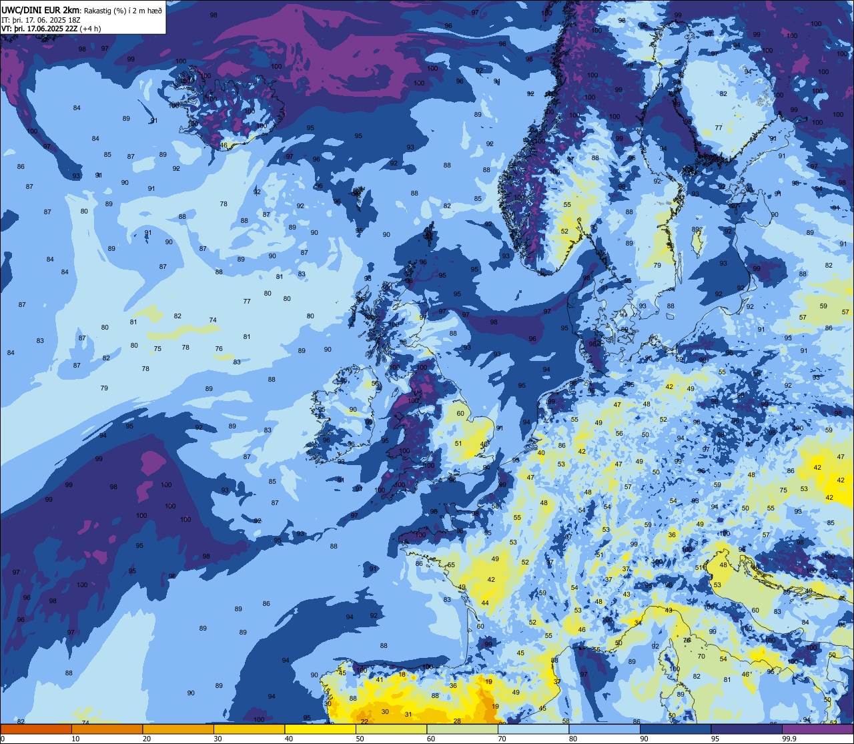854x744 pixels.
Task: Click the 'Rakastig (%) í 2 m hæð' label
Action: 123,10
